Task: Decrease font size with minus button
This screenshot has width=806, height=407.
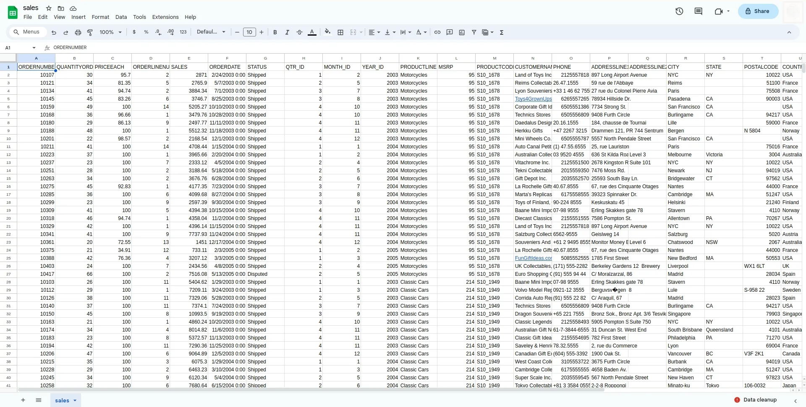Action: pos(237,32)
